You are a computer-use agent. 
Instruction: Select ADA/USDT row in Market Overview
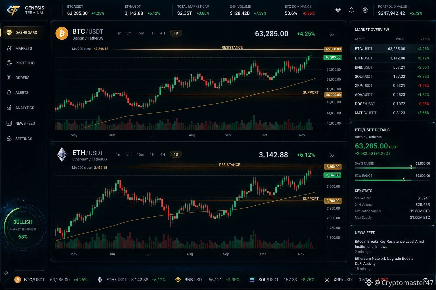point(392,95)
